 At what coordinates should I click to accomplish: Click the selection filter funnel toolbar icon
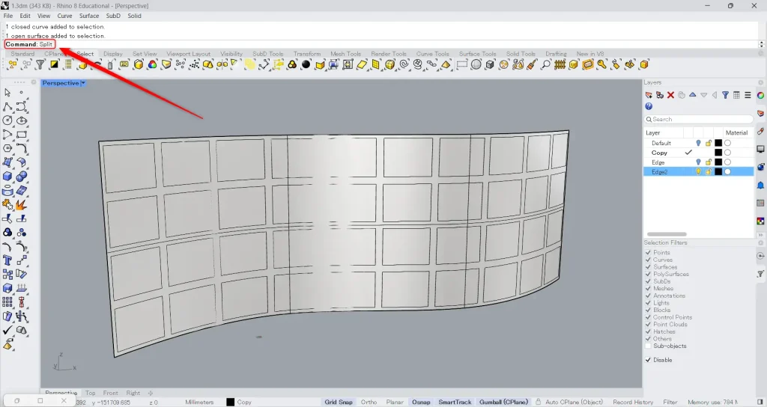(x=40, y=64)
